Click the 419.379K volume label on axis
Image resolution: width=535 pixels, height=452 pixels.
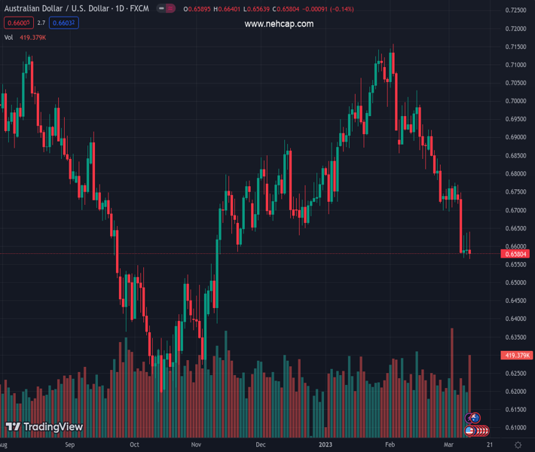coord(516,355)
